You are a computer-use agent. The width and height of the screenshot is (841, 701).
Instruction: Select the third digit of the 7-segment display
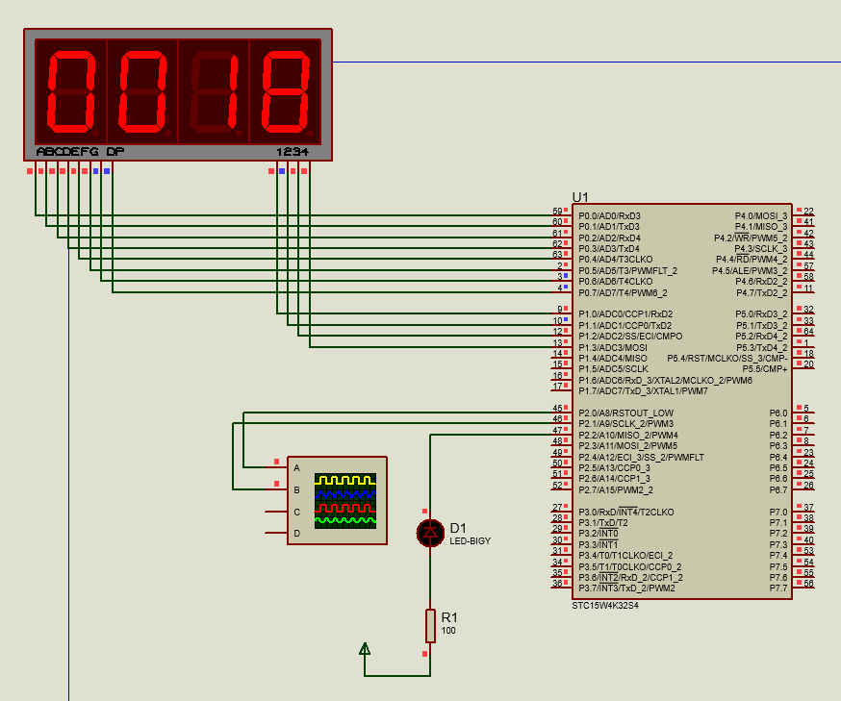pos(214,93)
